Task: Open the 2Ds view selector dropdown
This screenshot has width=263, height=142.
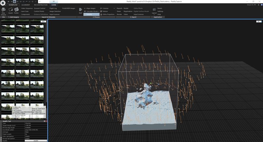Action: coord(43,21)
